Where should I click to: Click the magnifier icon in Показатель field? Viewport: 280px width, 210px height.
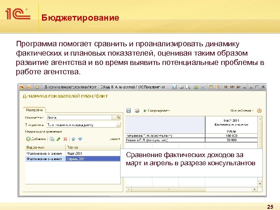pos(118,117)
